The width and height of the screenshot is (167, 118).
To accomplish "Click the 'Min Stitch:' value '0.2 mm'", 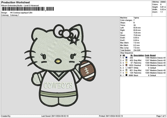I will 136,45.
